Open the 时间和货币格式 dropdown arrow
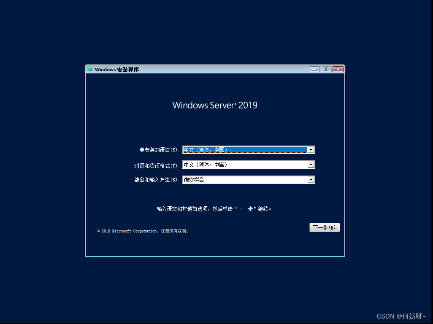 (x=311, y=165)
